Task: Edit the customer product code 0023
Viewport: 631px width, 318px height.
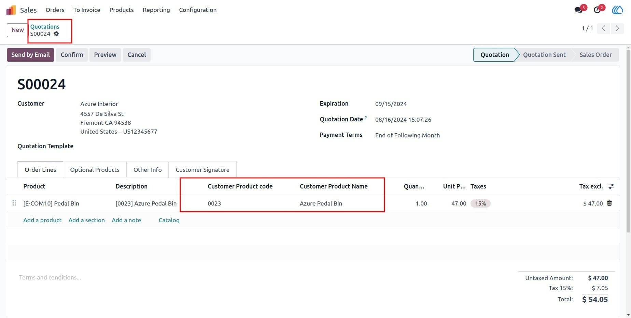Action: [214, 203]
